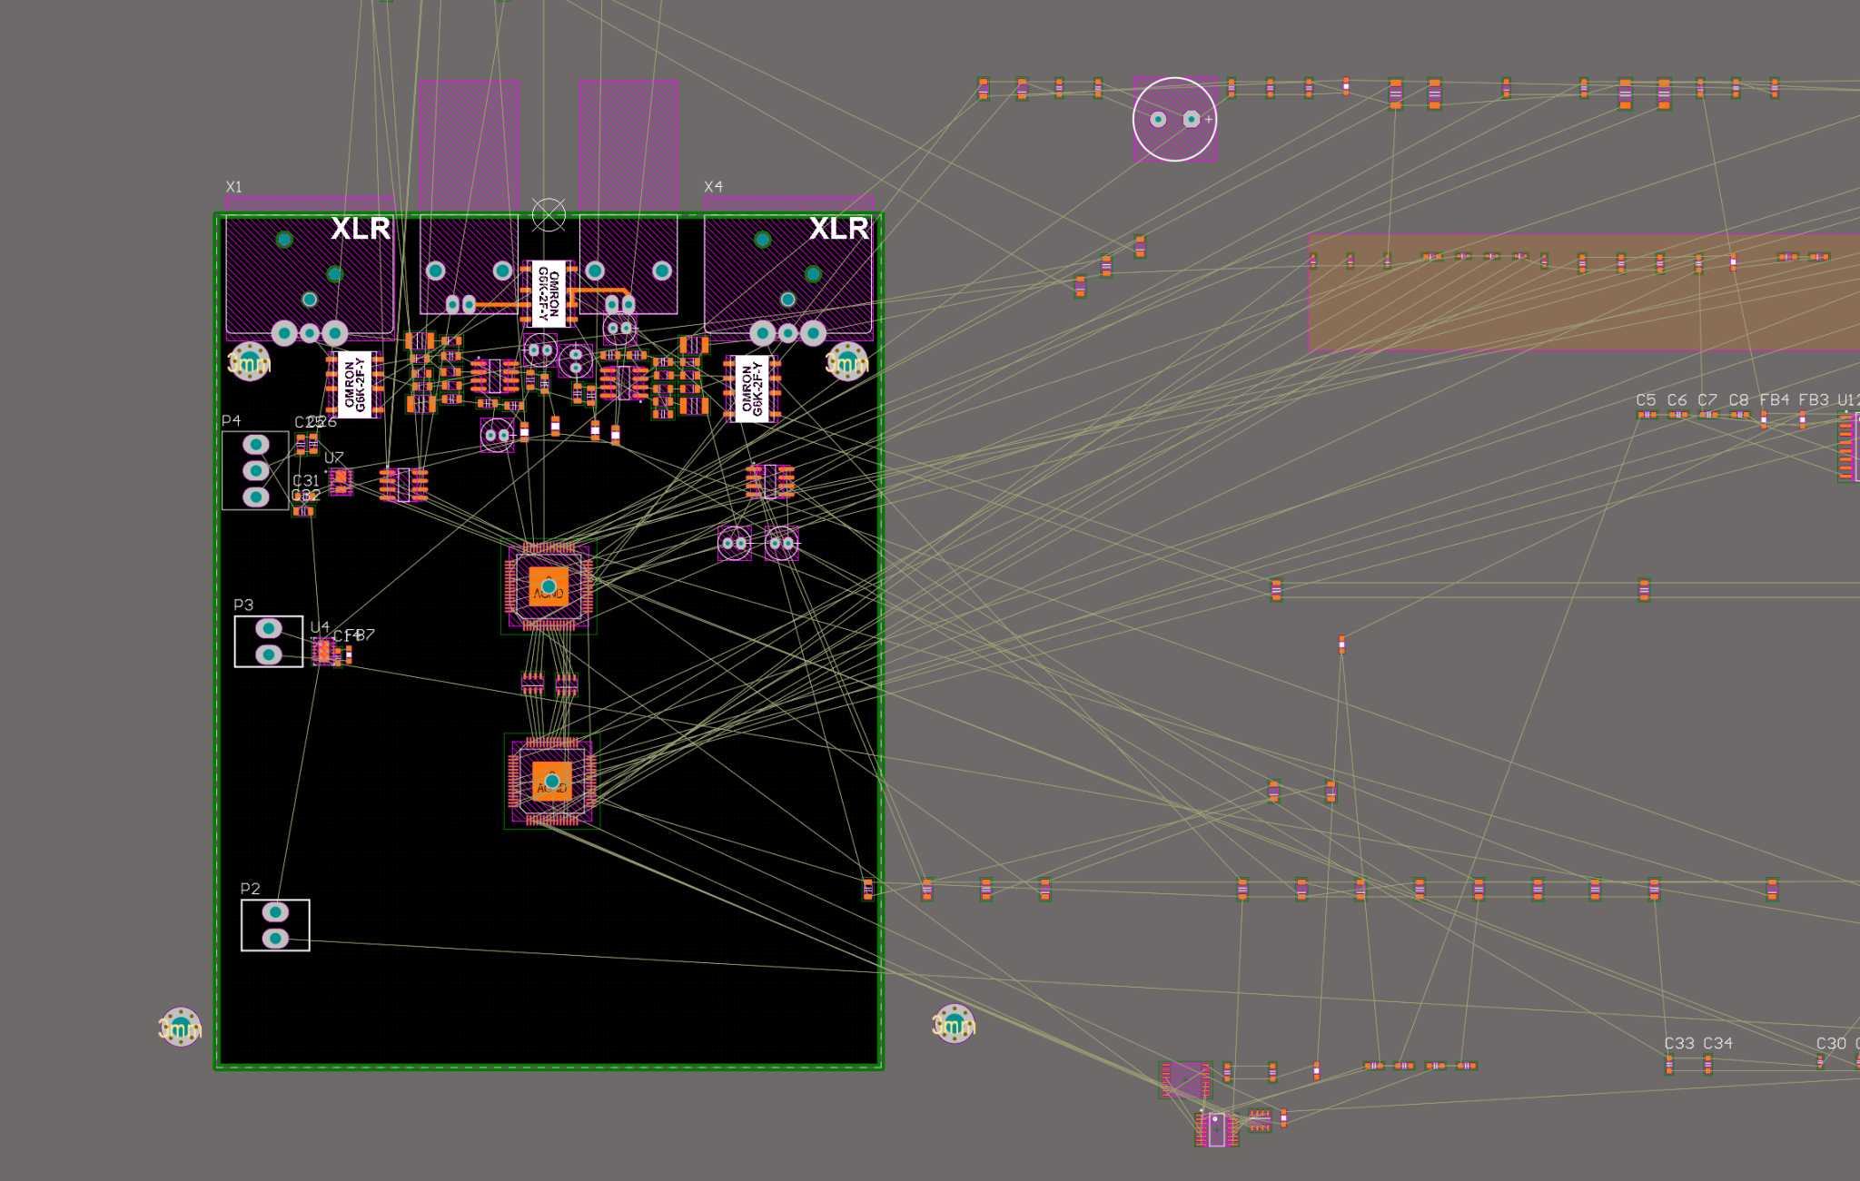The width and height of the screenshot is (1860, 1181).
Task: Select the C33 capacitor footprint
Action: [1669, 1064]
